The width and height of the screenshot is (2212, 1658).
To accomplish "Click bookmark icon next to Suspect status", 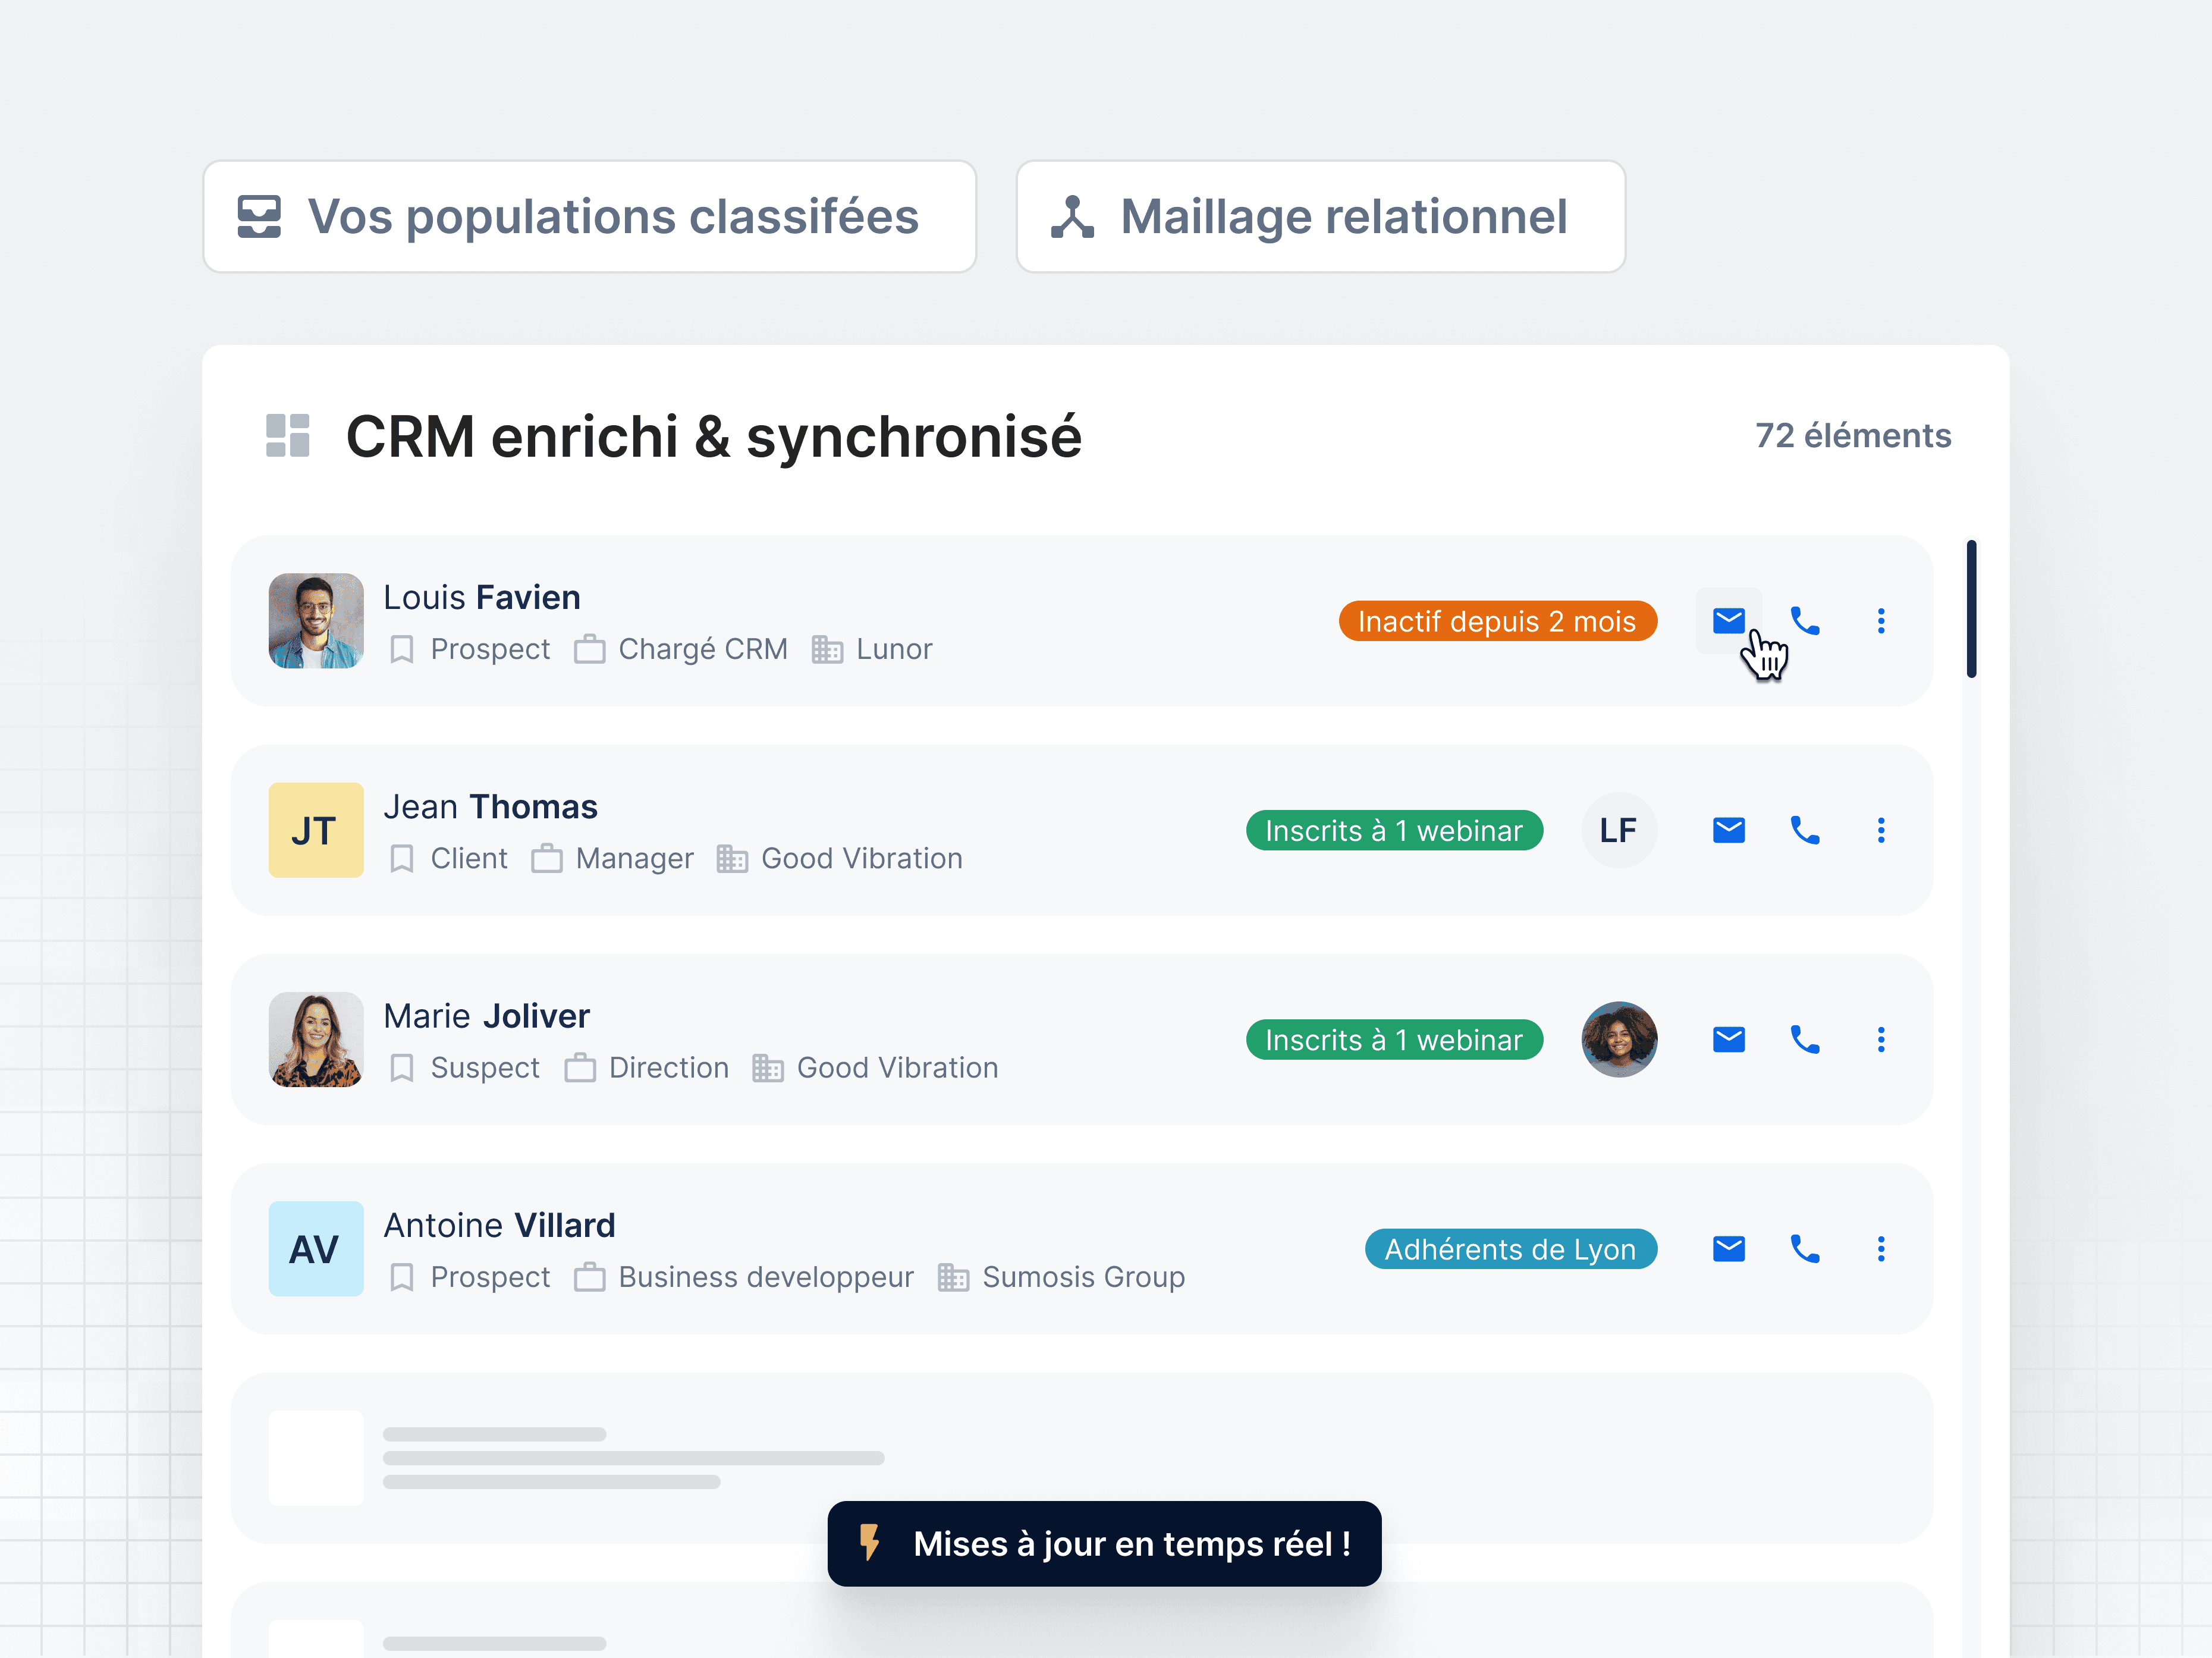I will pos(401,1067).
